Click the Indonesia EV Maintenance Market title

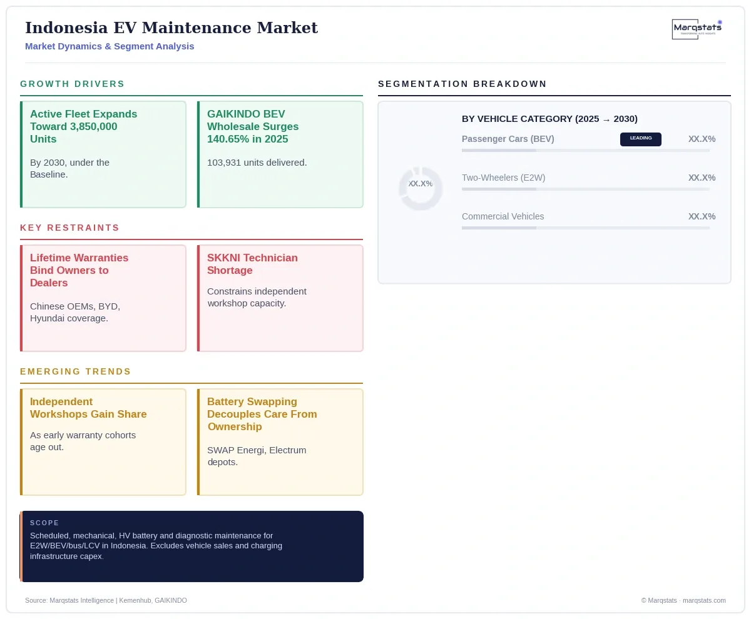click(x=171, y=28)
